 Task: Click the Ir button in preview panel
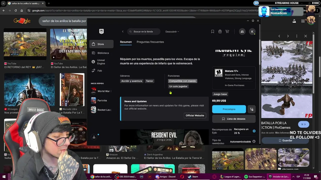(303, 124)
